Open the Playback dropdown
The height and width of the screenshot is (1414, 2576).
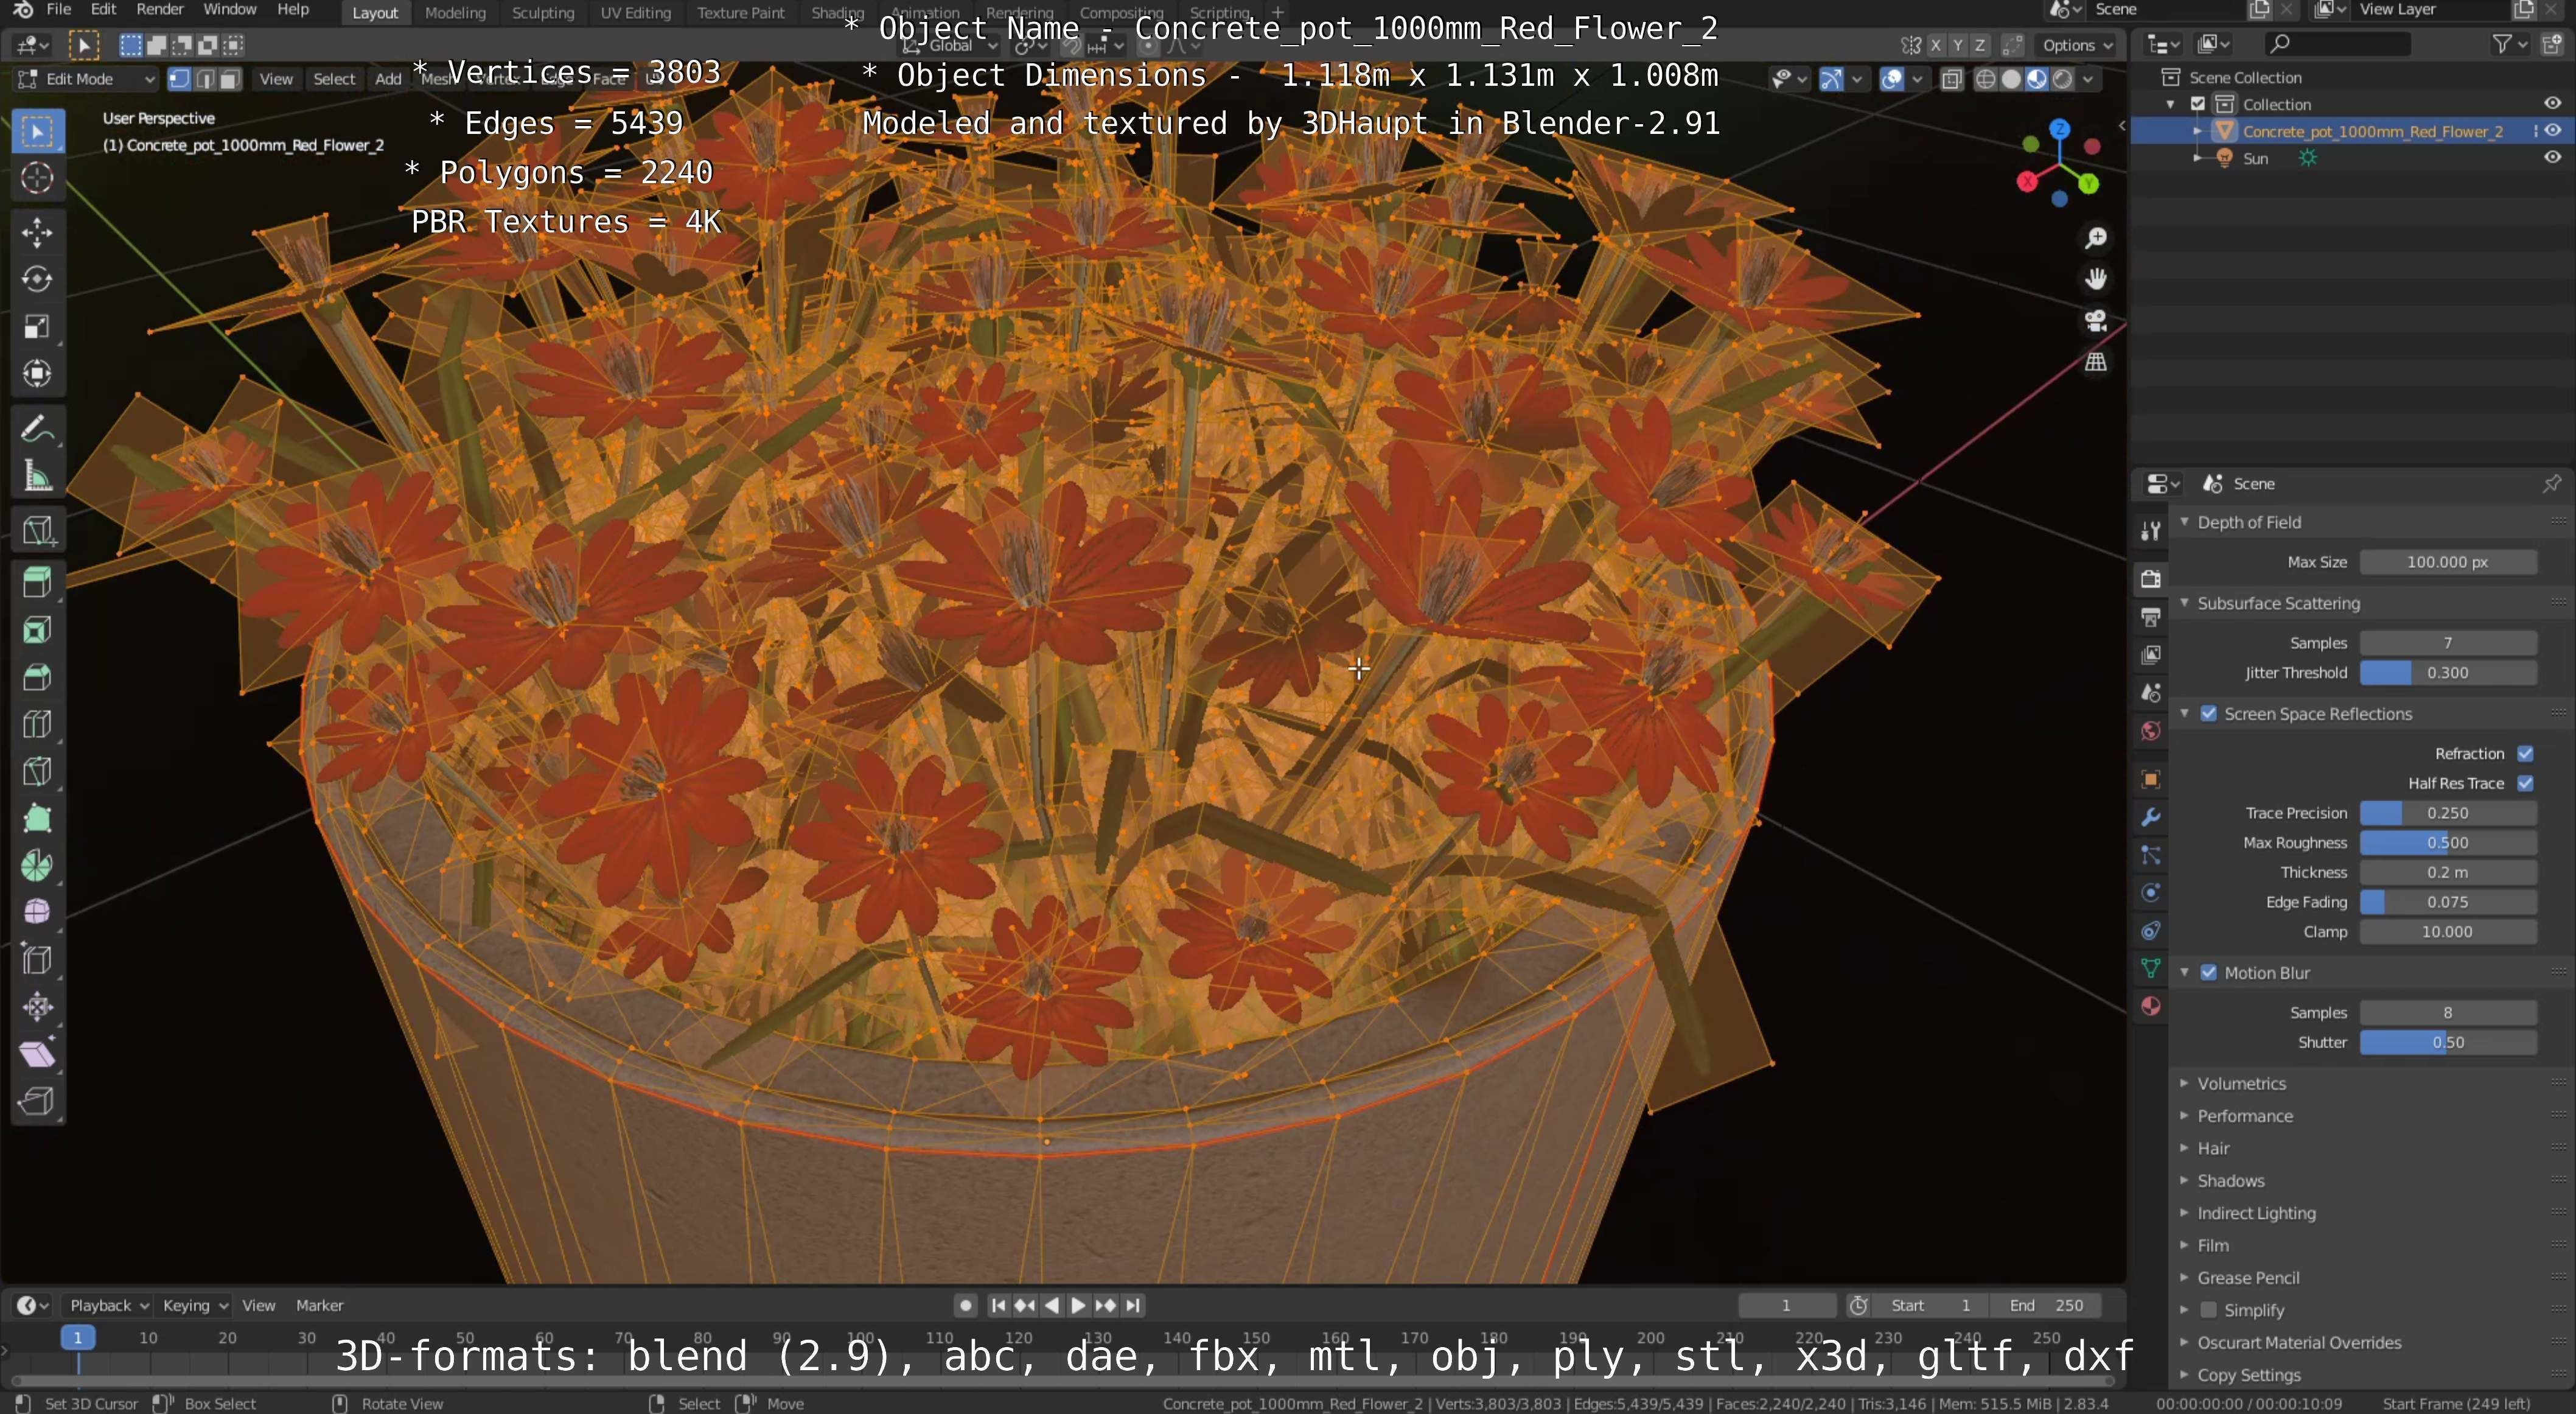point(108,1305)
